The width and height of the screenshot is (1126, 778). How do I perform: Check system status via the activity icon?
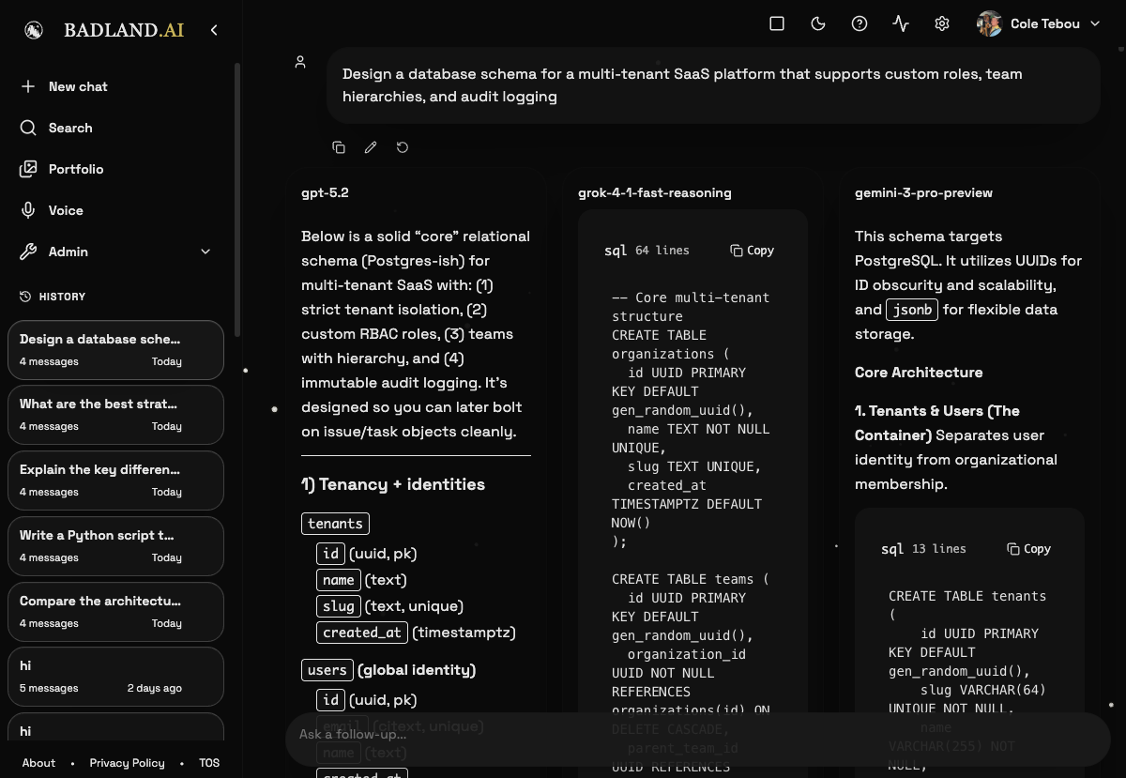point(901,23)
